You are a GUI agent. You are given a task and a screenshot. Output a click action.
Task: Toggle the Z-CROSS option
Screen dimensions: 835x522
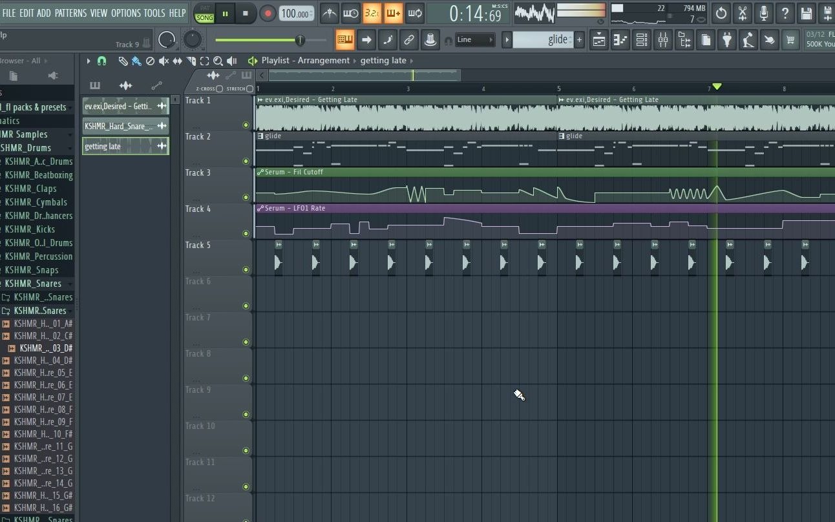click(220, 89)
